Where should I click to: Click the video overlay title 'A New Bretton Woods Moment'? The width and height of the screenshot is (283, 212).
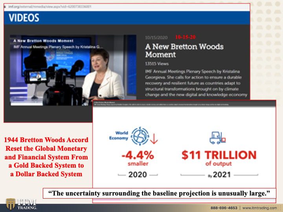[x=43, y=41]
